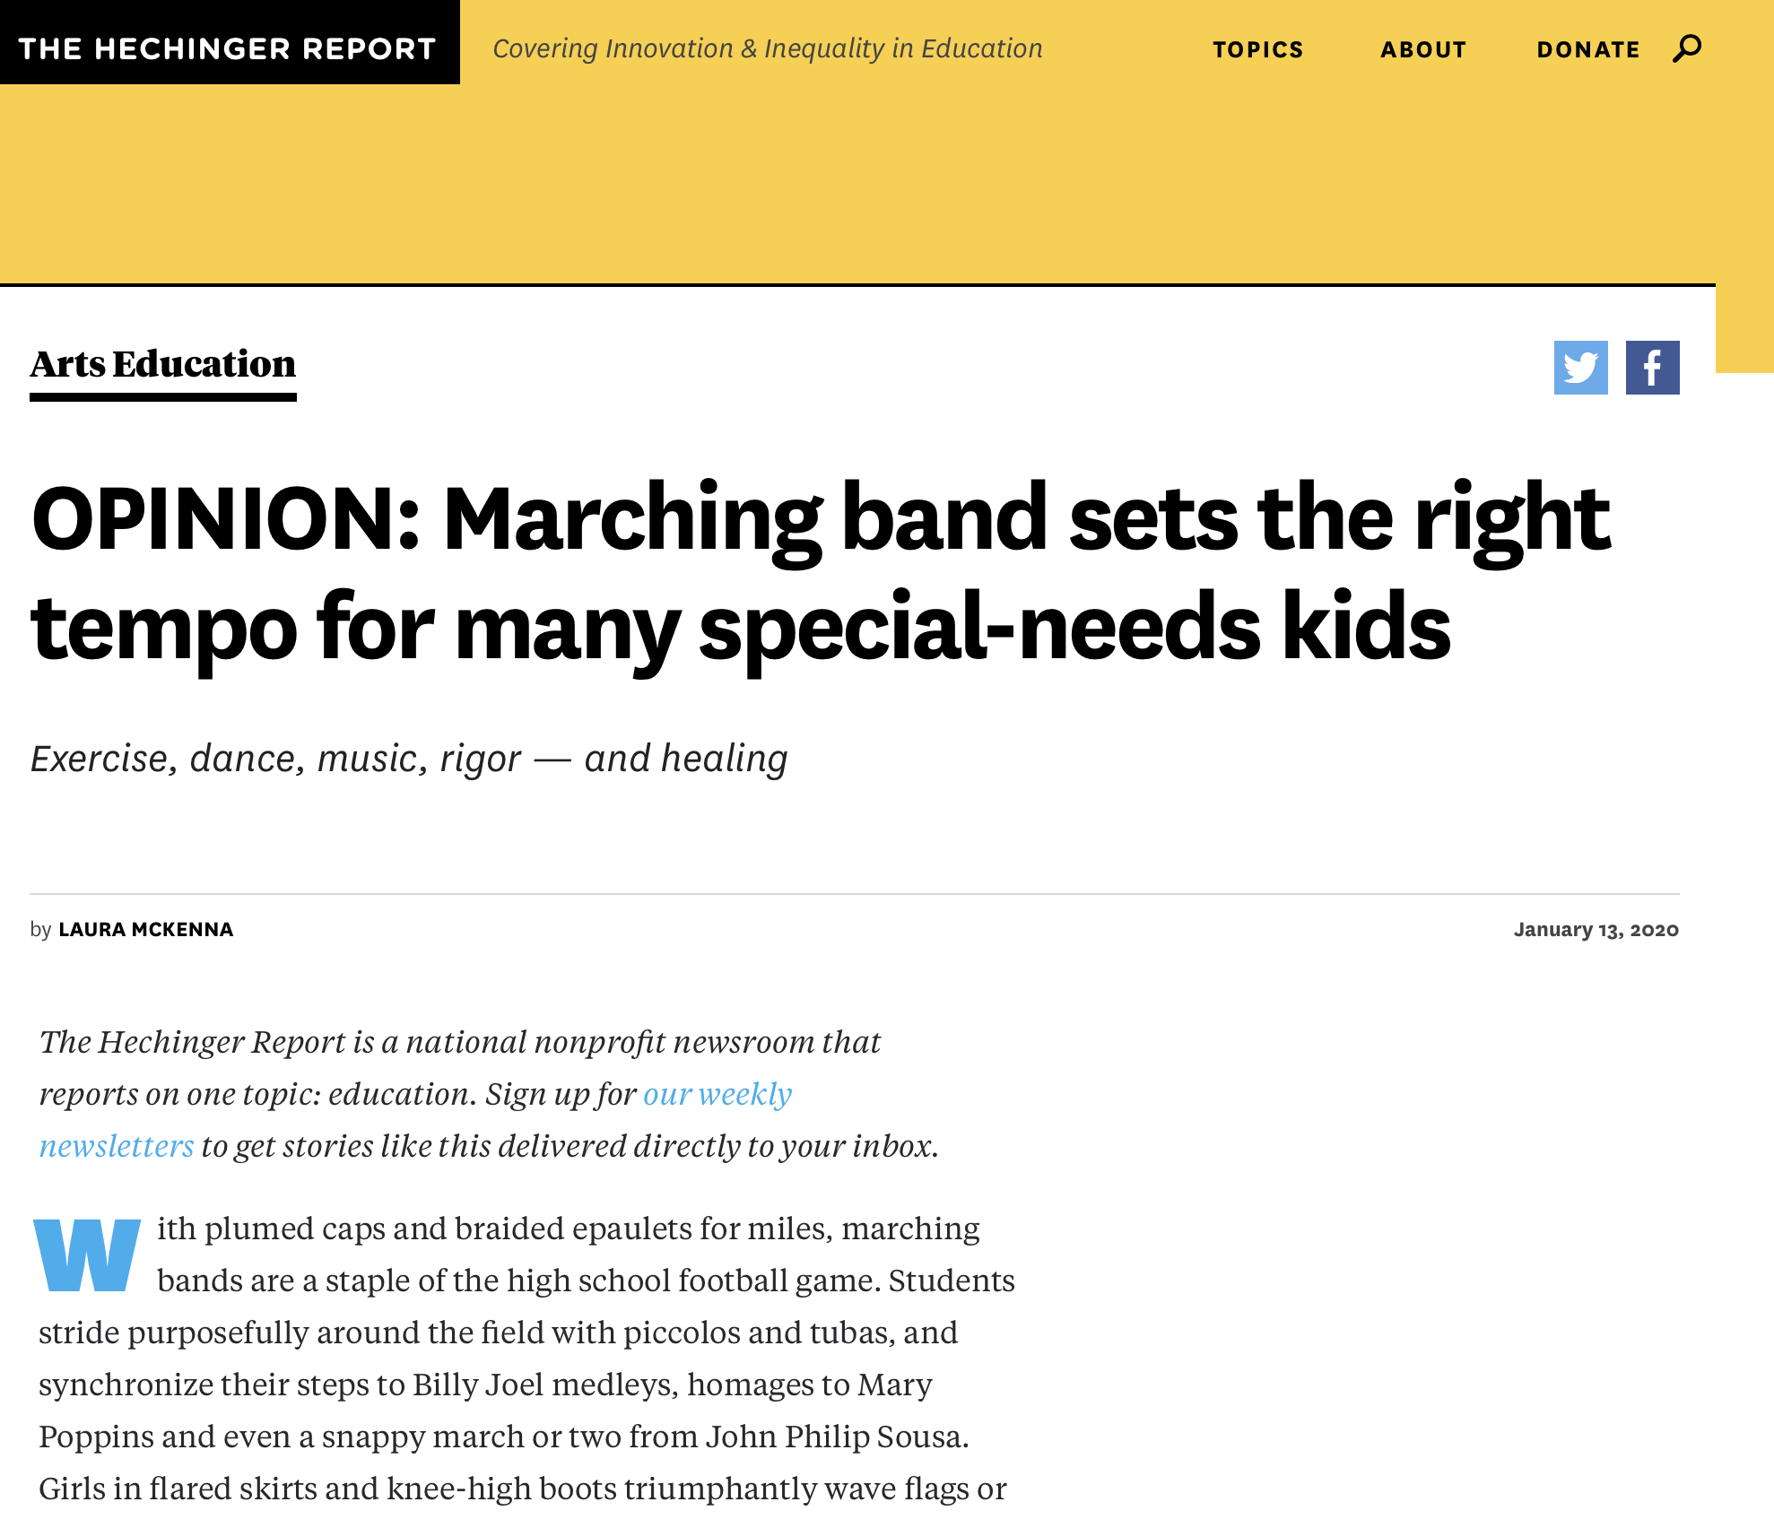
Task: Click the 'Exercise, dance, music, rigor' subtitle
Action: point(409,759)
